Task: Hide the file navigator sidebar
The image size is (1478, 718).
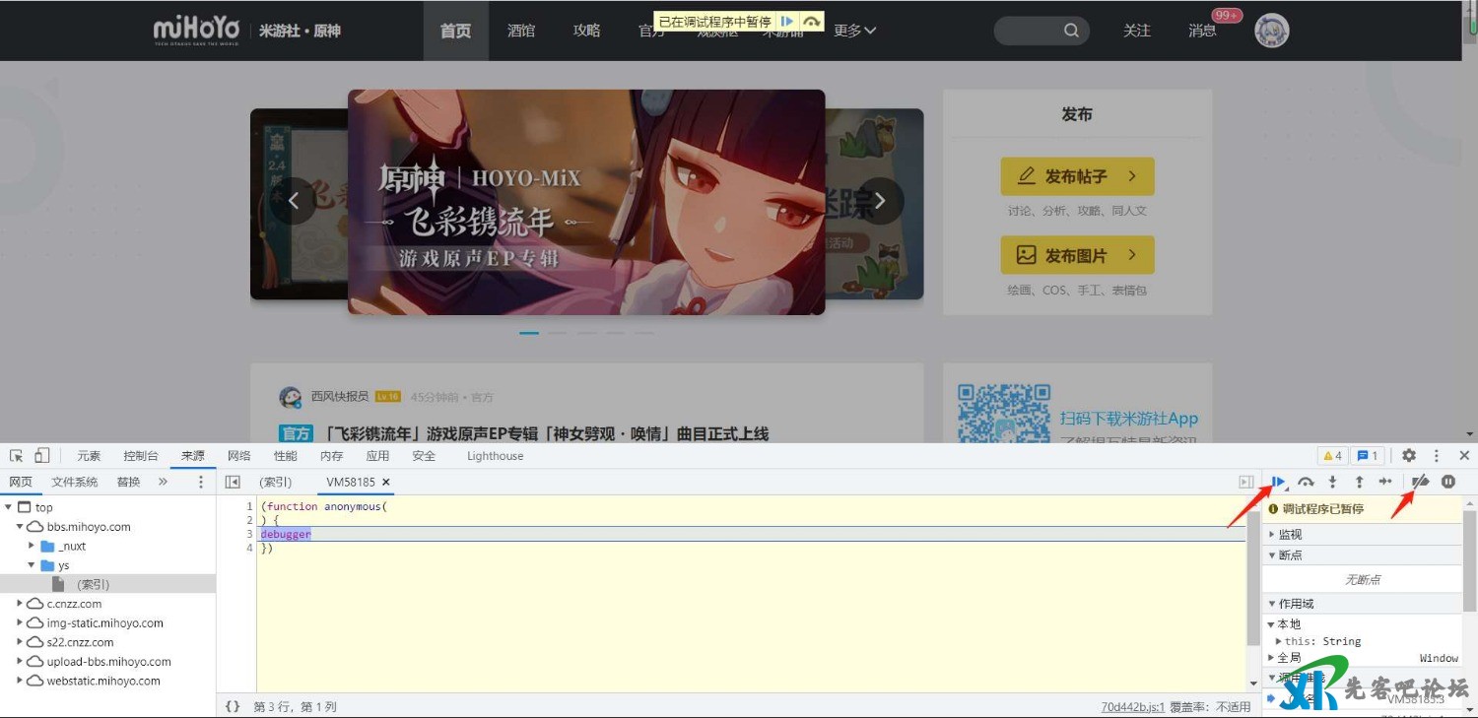Action: click(233, 482)
